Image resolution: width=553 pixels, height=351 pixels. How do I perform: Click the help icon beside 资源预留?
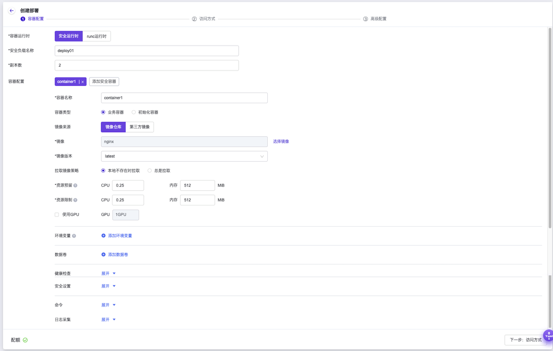[75, 186]
